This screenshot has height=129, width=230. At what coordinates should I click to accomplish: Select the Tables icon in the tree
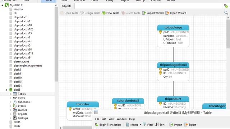point(15,94)
